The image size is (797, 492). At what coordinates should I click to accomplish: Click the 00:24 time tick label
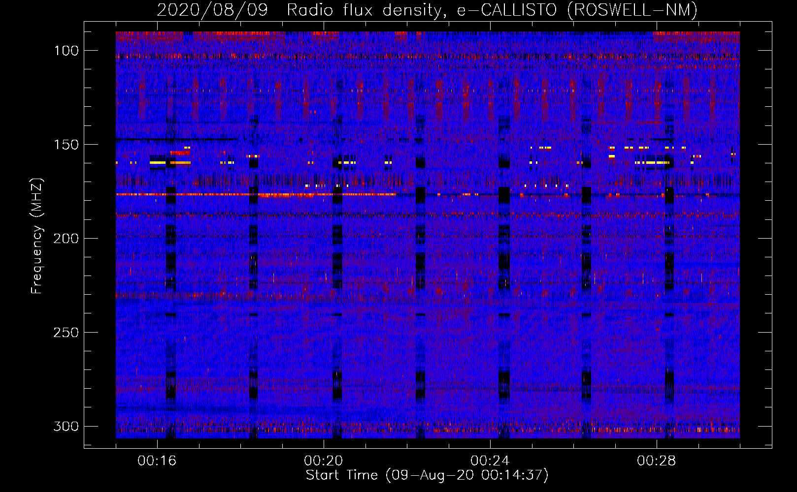[x=490, y=461]
